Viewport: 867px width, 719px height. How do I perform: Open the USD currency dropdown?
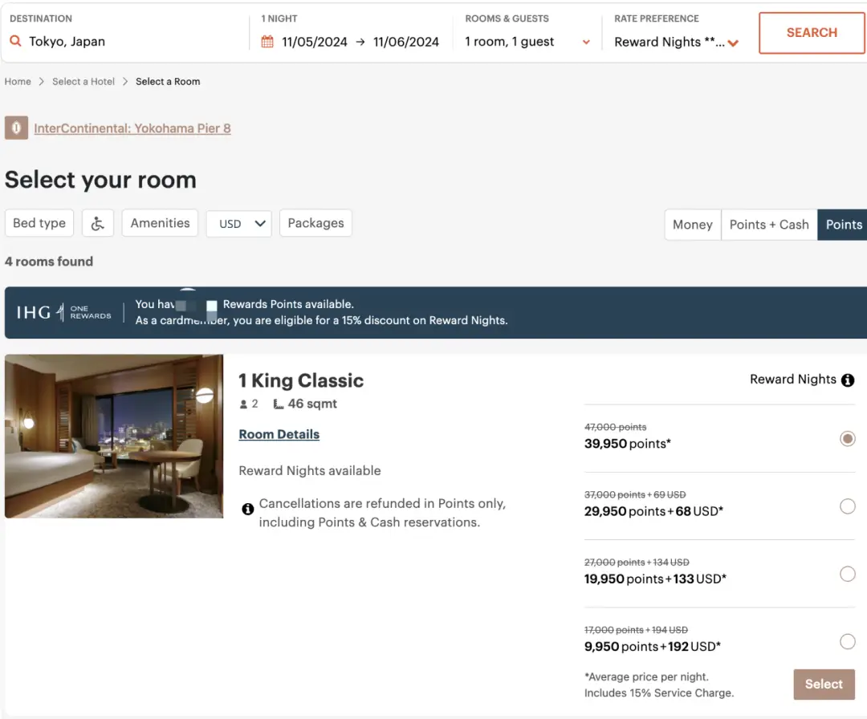tap(239, 224)
